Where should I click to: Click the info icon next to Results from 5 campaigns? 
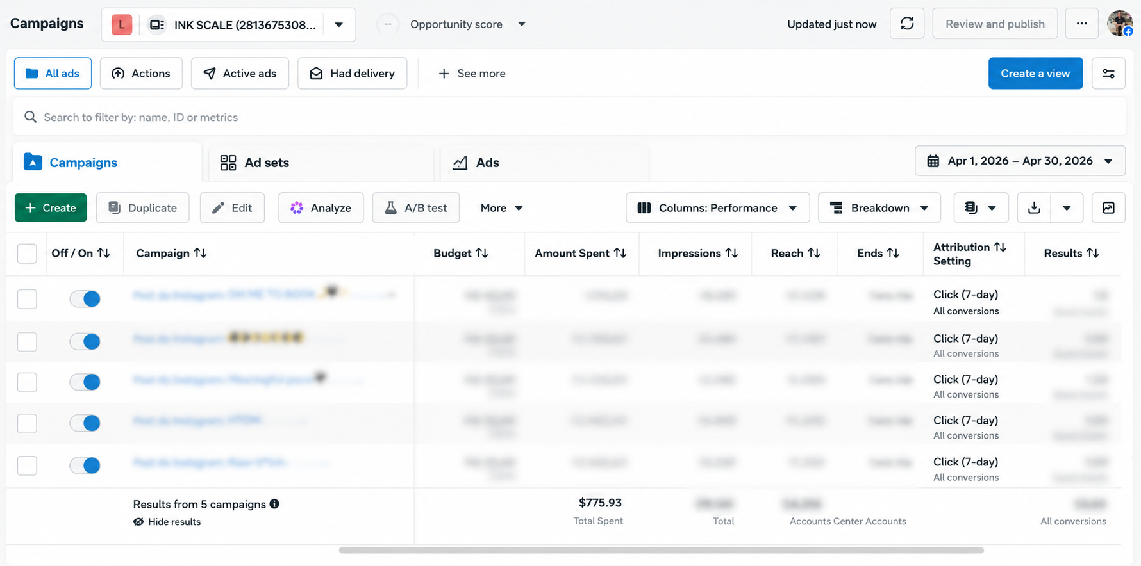coord(274,504)
